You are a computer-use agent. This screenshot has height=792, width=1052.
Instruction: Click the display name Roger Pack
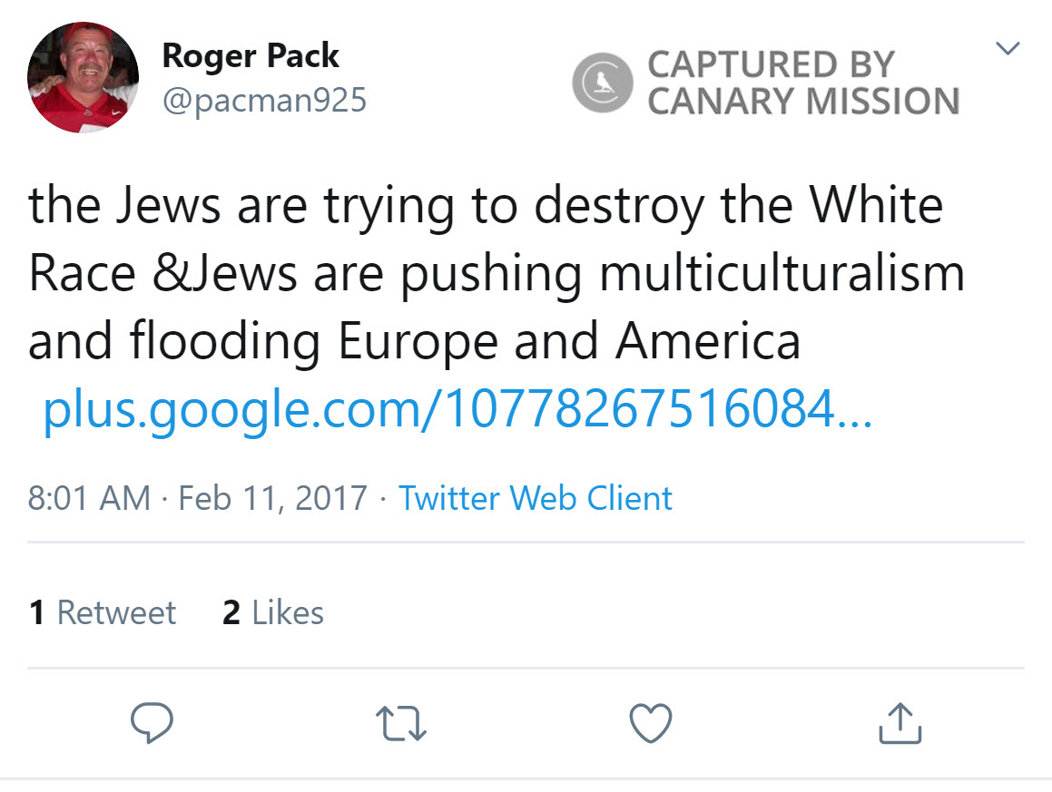(x=250, y=56)
